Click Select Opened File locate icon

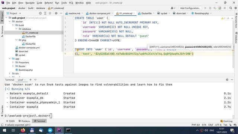click(x=40, y=13)
